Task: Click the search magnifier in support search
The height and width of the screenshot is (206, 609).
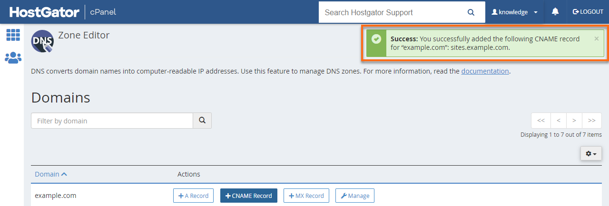Action: coord(471,12)
